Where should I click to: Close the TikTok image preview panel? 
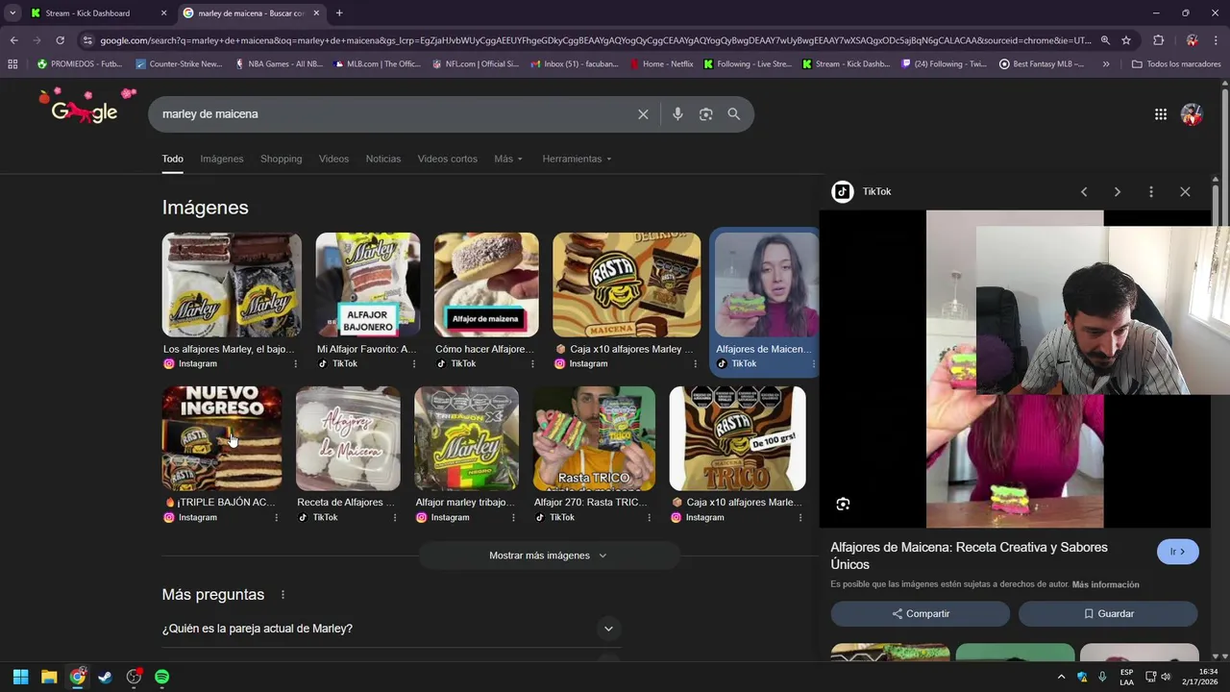tap(1185, 192)
